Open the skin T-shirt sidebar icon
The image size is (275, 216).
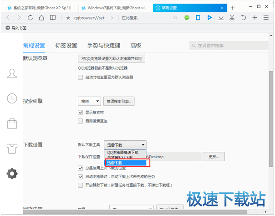tap(12, 149)
